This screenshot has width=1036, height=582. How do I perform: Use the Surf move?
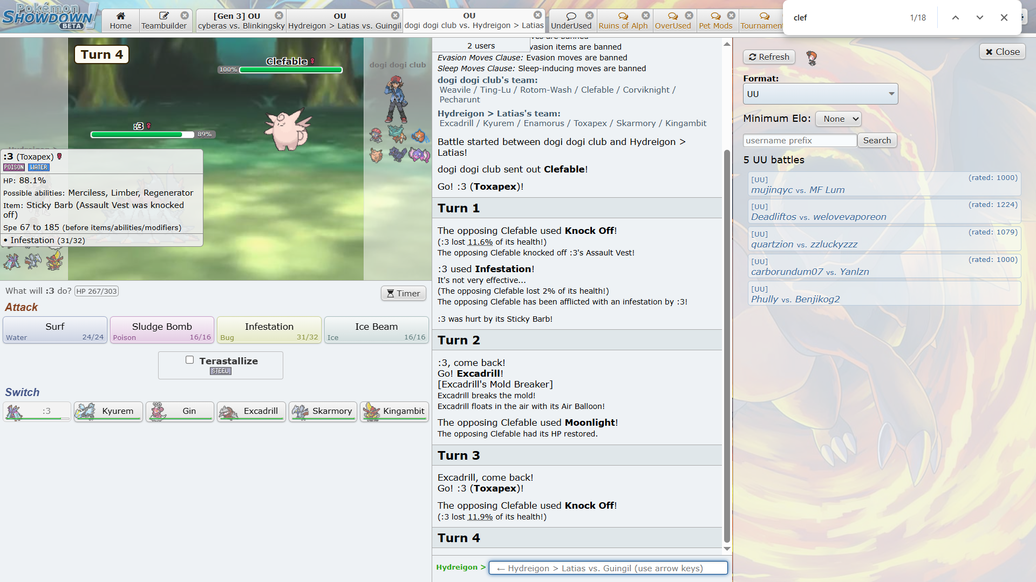pos(54,330)
